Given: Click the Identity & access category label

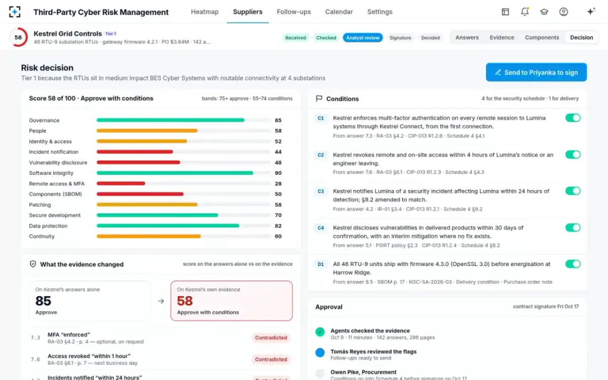Looking at the screenshot, I should click(50, 141).
